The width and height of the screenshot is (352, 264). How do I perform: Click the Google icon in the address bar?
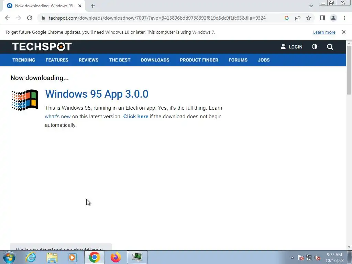pos(286,18)
